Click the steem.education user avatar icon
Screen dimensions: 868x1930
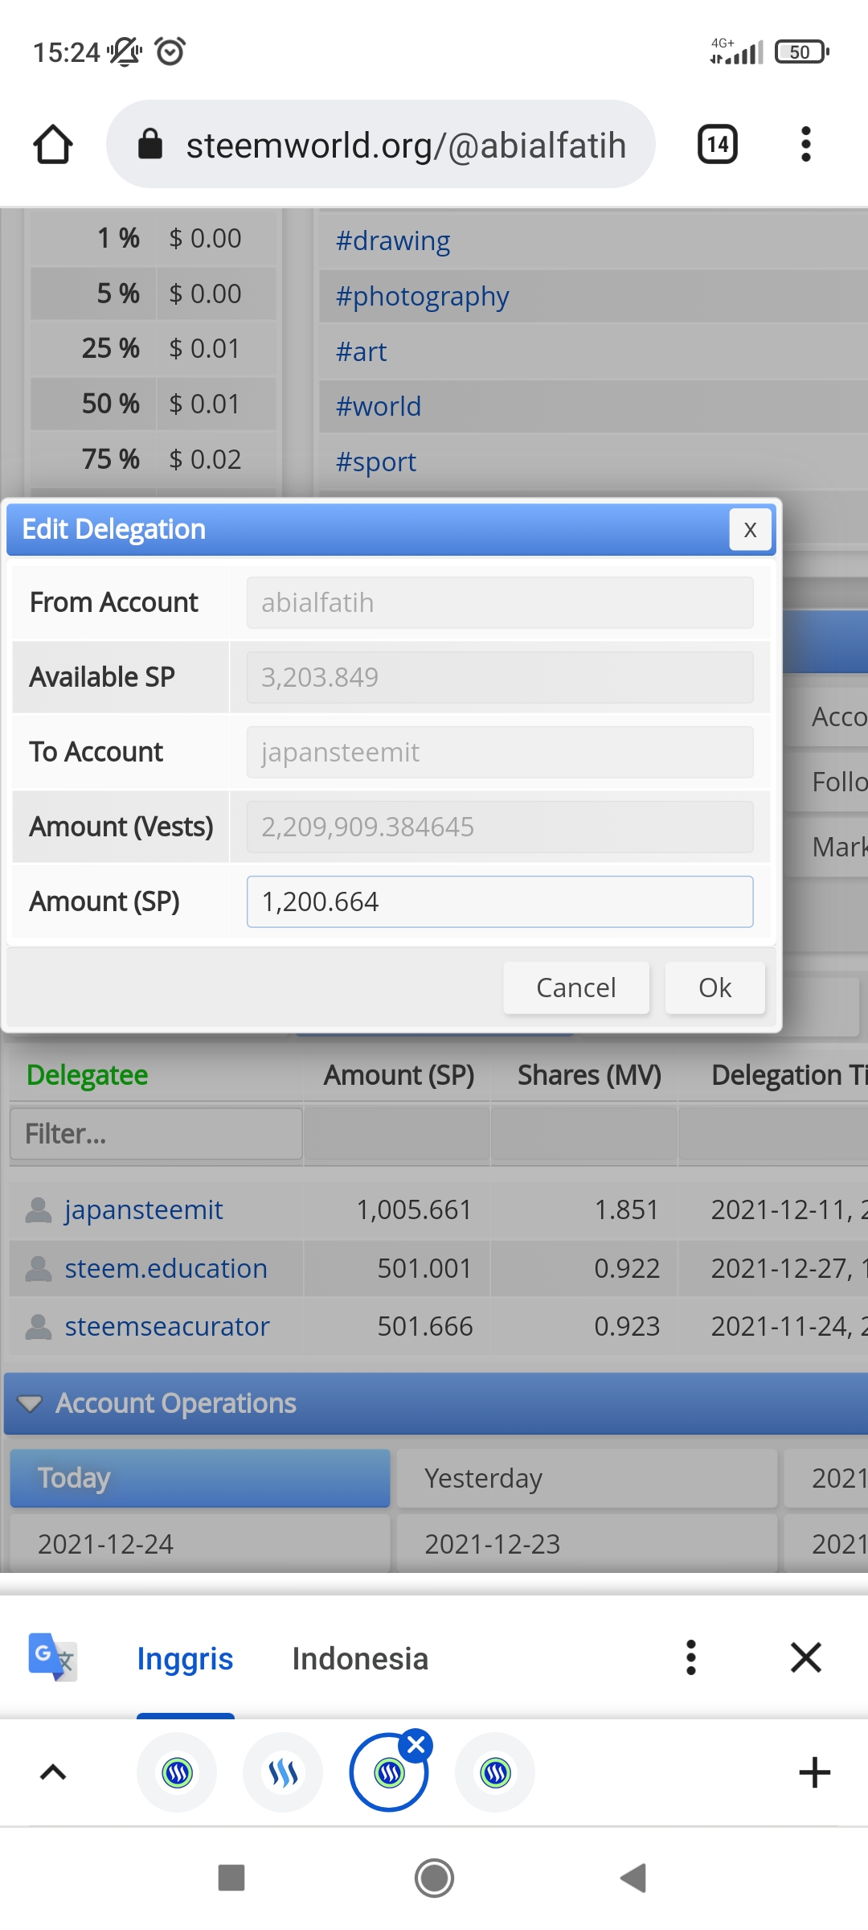point(39,1268)
